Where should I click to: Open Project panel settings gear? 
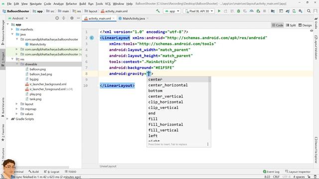tap(72, 18)
